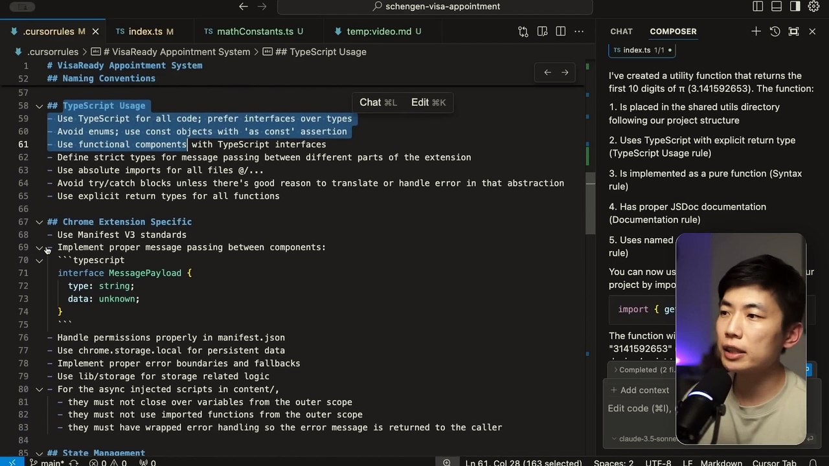Go to next change with right arrow in editor
The width and height of the screenshot is (829, 466).
[x=565, y=72]
